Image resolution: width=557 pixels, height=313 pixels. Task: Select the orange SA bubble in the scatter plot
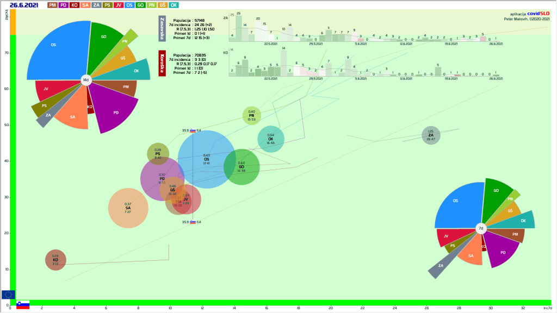point(128,208)
